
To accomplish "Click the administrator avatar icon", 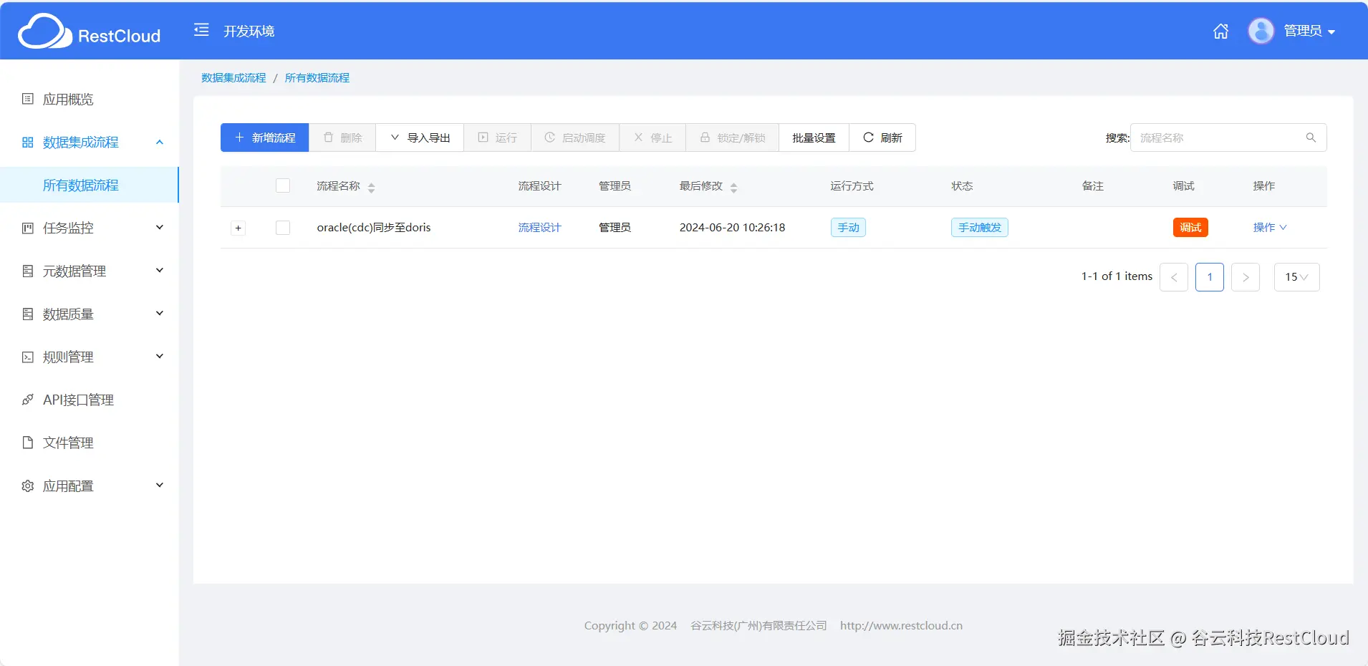I will [1261, 31].
